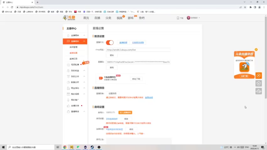Image resolution: width=267 pixels, height=150 pixels.
Task: Toggle the 直播开关 switch off
Action: (110, 43)
